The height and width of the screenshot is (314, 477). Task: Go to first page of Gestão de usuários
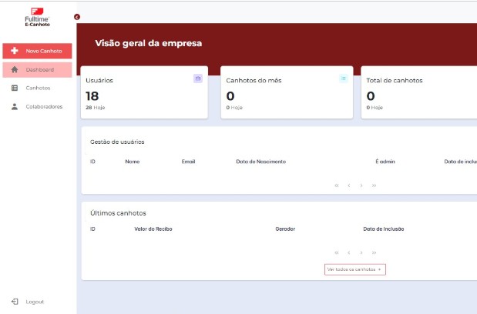tap(337, 185)
